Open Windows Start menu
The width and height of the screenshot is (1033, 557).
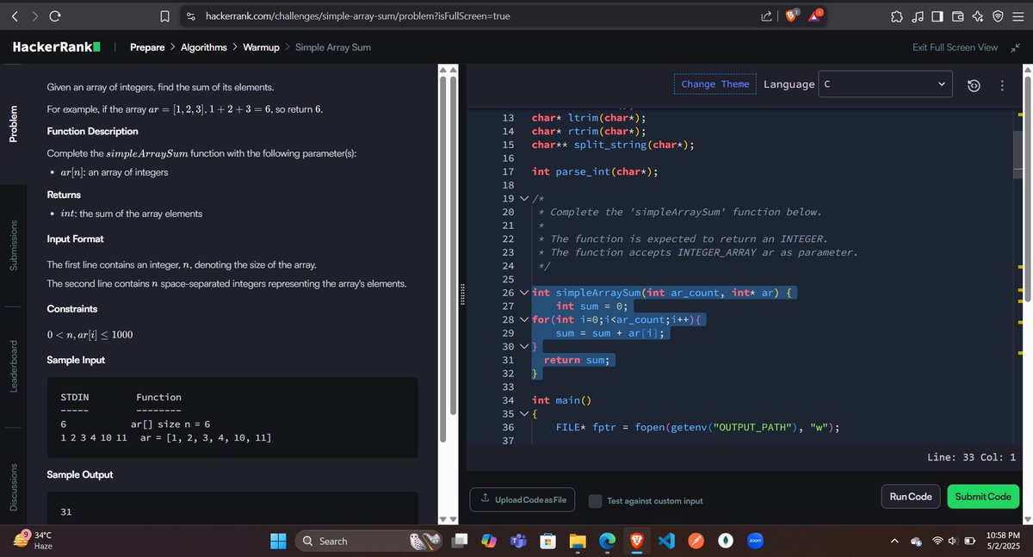[279, 541]
